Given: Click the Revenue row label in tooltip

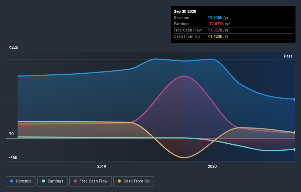Looking at the screenshot, I should click(x=181, y=18).
